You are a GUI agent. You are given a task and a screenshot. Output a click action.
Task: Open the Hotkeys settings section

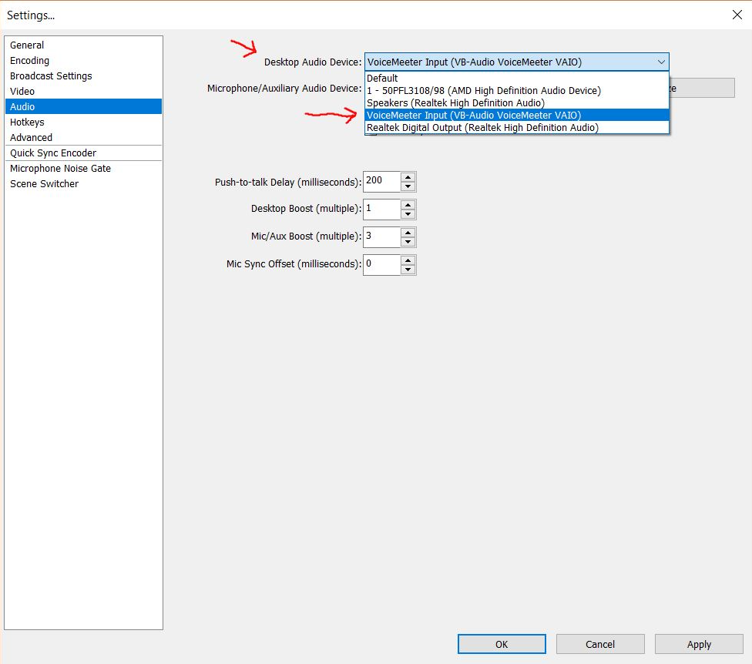pos(83,122)
